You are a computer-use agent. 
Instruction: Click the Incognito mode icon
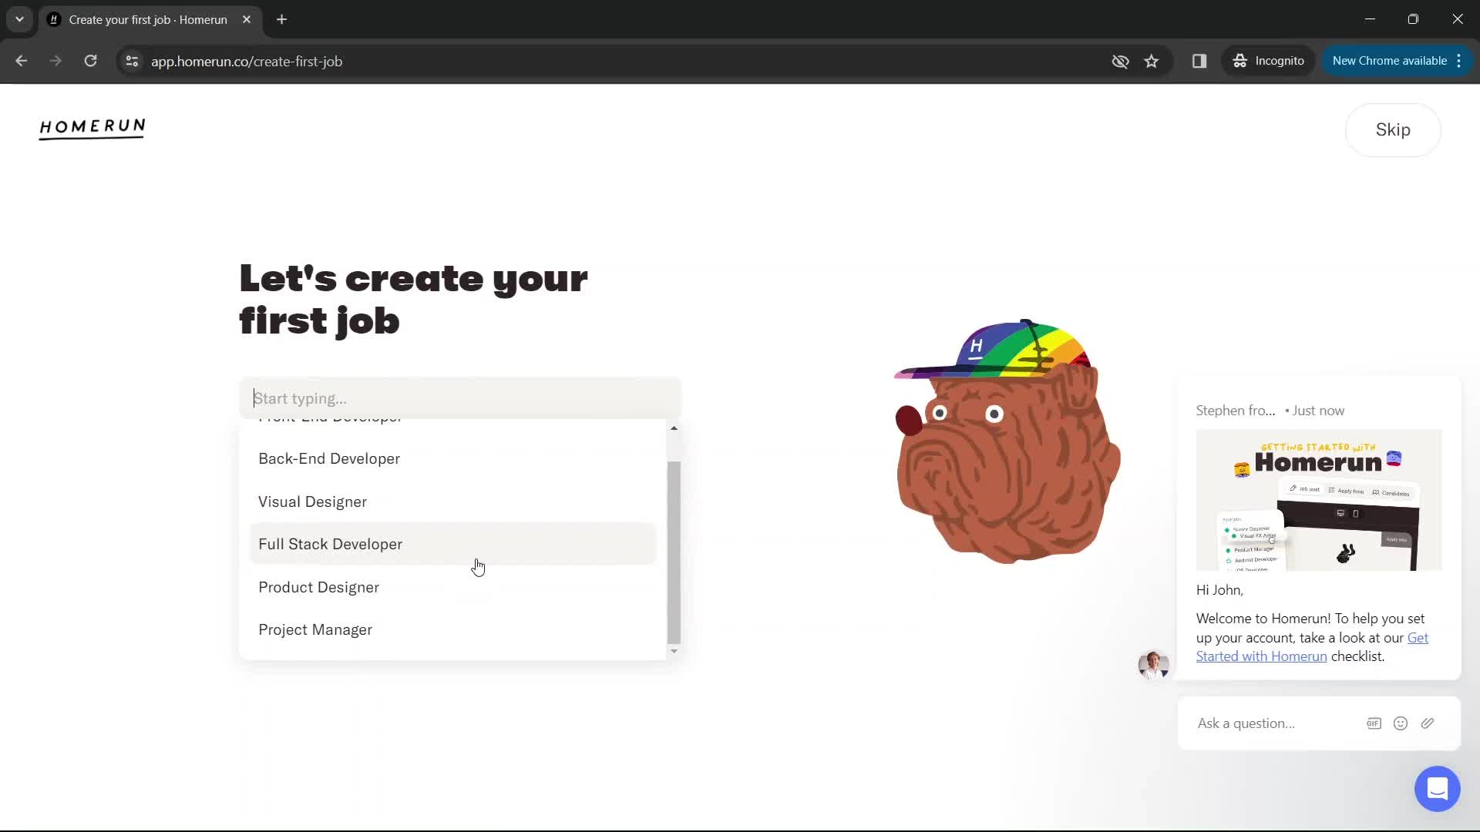tap(1240, 61)
